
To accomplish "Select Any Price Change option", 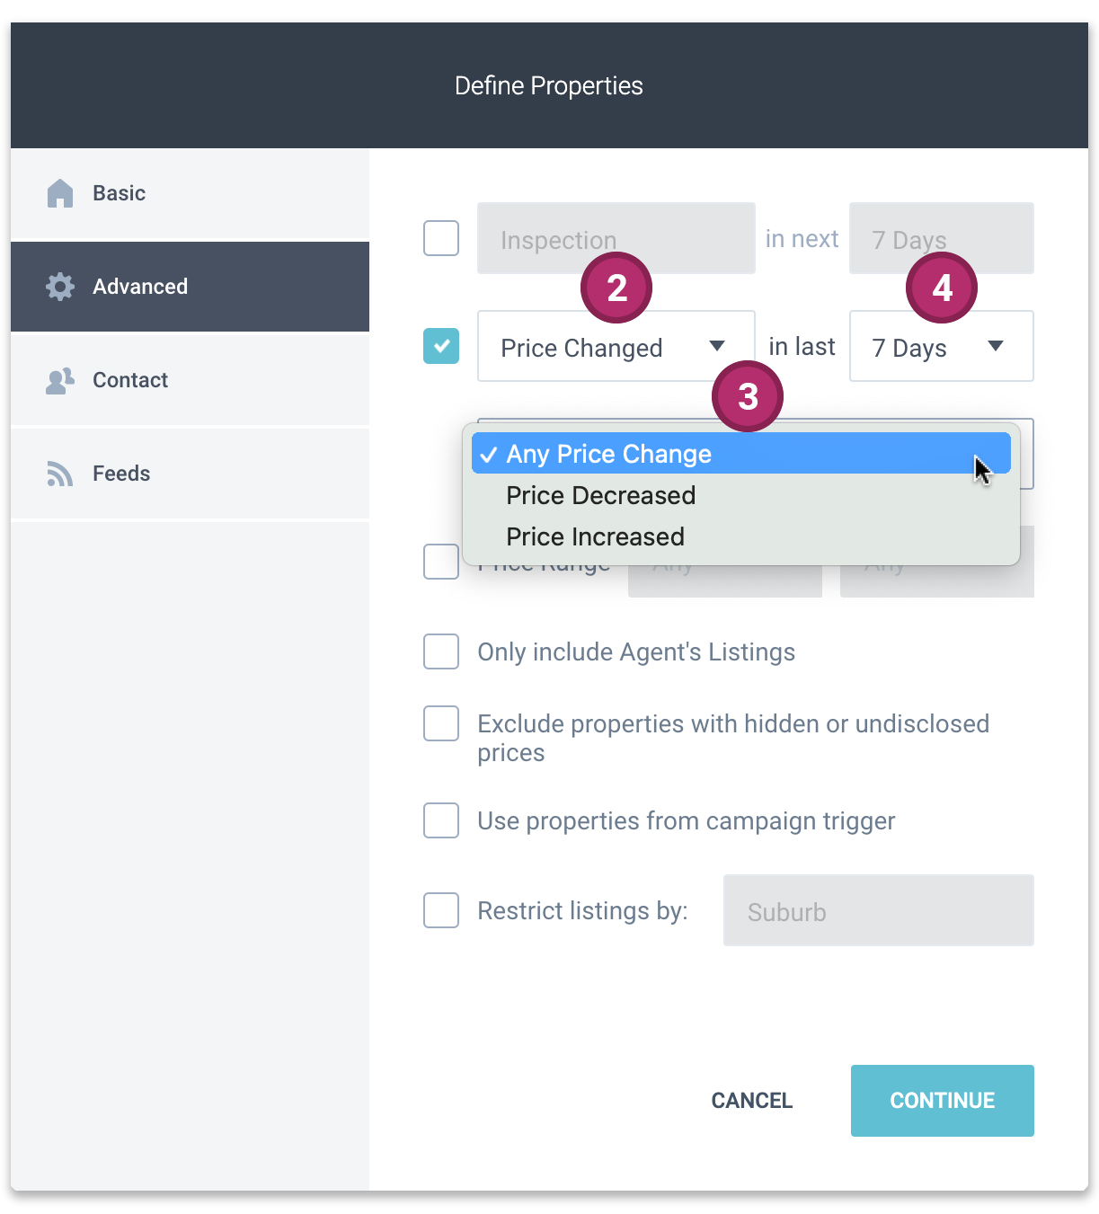I will [x=741, y=453].
